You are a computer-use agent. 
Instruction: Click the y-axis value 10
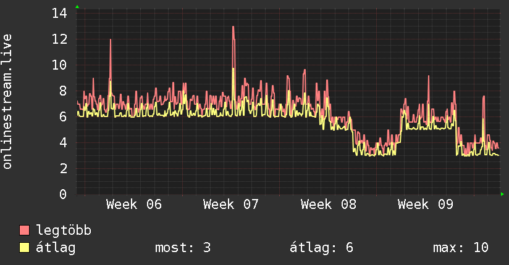coord(59,65)
